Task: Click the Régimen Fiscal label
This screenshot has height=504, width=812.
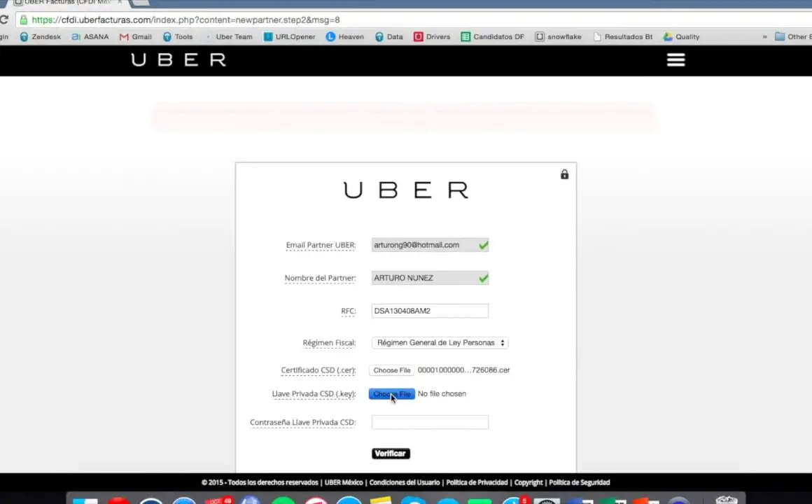Action: click(x=329, y=343)
